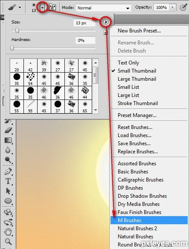Select the Path Selection arrow tool
Viewport: 189px width, 249px height.
(x=8, y=191)
